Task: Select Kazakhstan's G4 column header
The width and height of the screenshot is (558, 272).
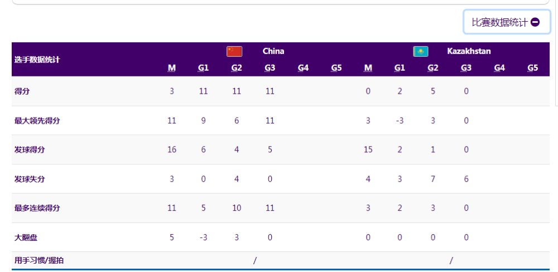Action: pyautogui.click(x=499, y=68)
